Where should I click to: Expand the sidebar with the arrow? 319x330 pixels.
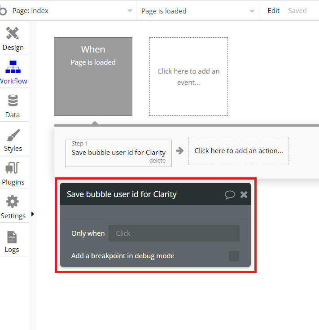click(33, 214)
